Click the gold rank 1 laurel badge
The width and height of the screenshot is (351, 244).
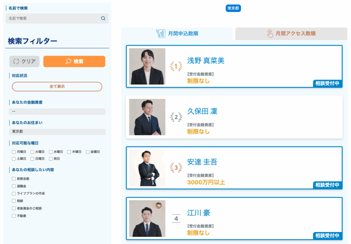[x=176, y=66]
